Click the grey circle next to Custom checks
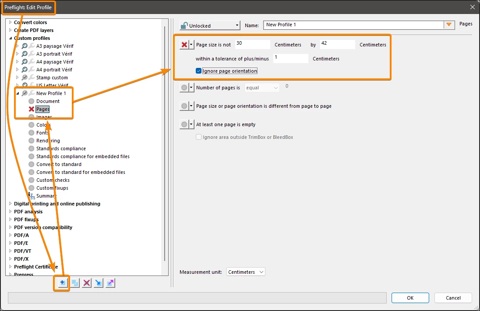The width and height of the screenshot is (480, 311). click(31, 180)
